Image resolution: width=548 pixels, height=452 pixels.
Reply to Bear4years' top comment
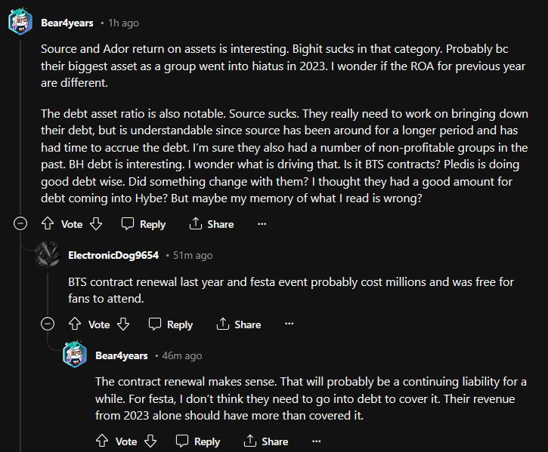[144, 224]
